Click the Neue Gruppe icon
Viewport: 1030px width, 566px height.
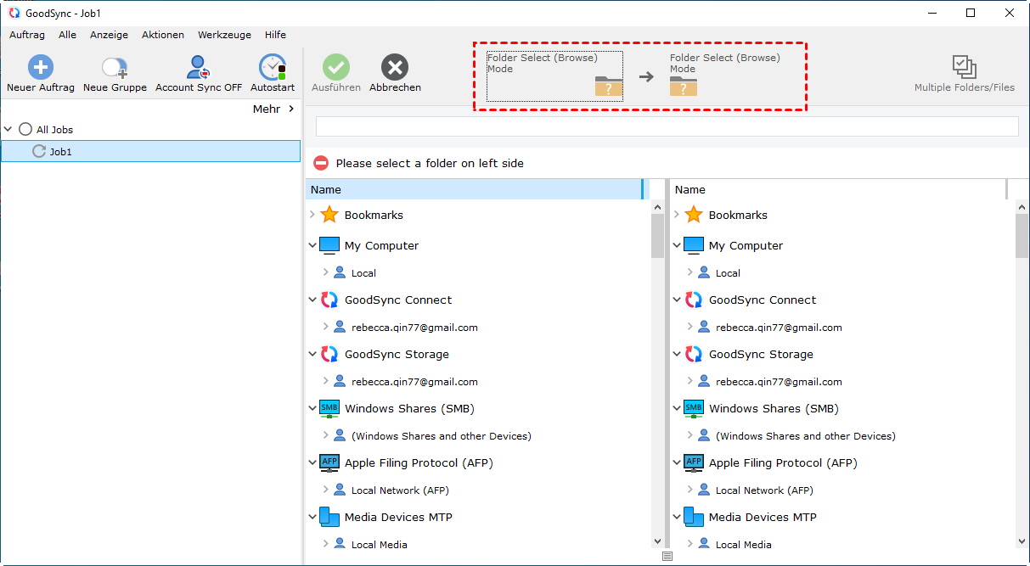[x=115, y=68]
